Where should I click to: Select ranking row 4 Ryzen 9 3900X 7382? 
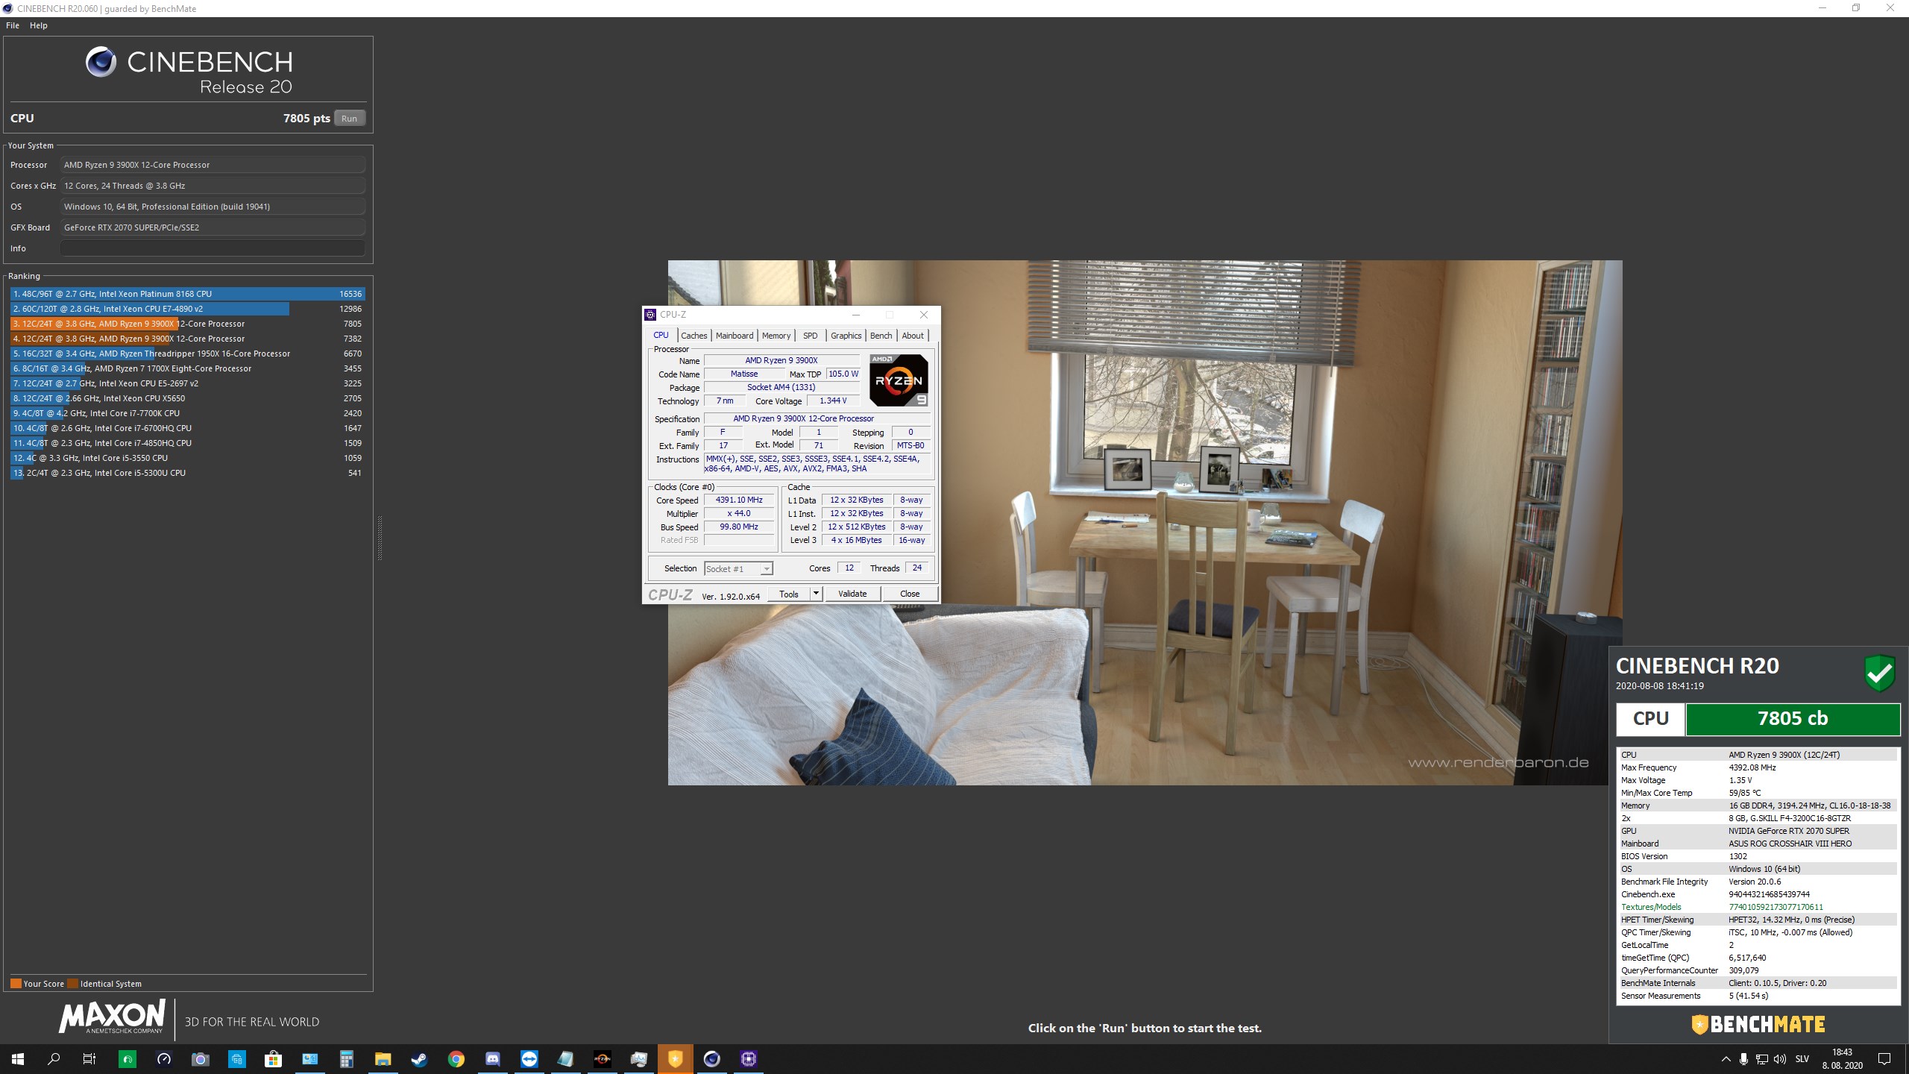188,339
